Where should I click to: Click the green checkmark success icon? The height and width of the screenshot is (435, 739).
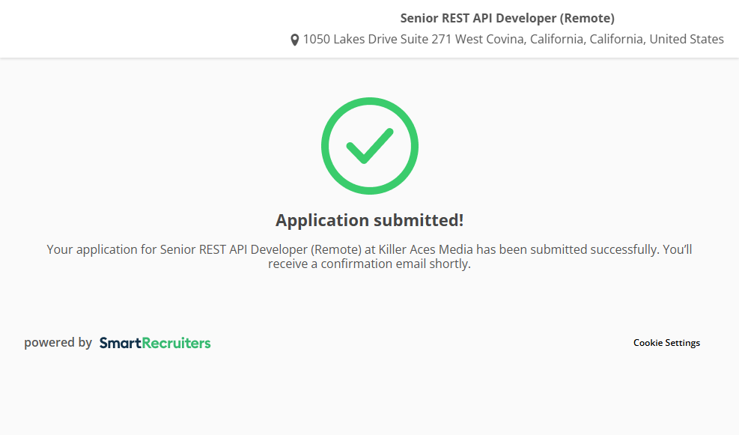(369, 146)
